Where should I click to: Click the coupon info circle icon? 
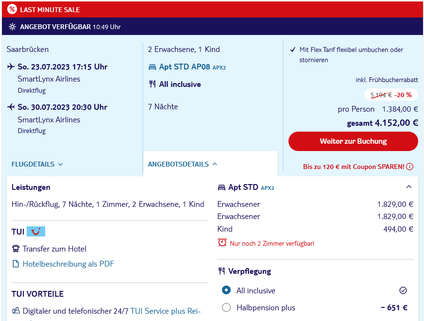pyautogui.click(x=409, y=167)
